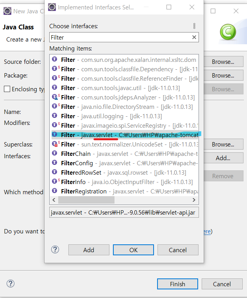Maximize the New Java Class window
The height and width of the screenshot is (298, 247).
click(x=213, y=11)
